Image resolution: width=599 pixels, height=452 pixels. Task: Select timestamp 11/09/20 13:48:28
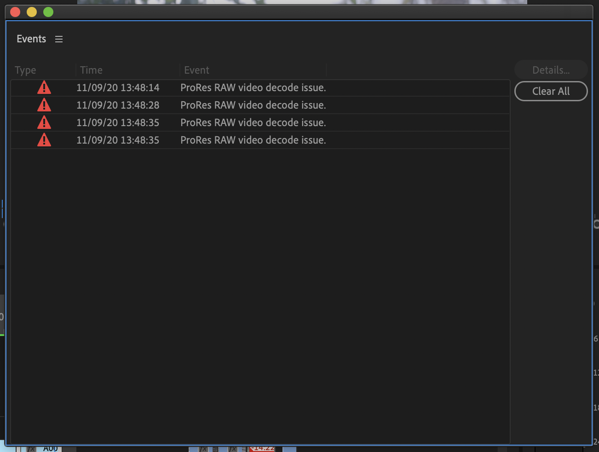118,105
